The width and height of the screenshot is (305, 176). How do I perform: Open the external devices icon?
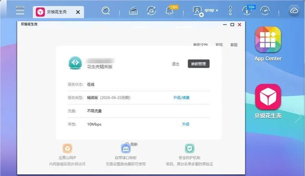(151, 11)
